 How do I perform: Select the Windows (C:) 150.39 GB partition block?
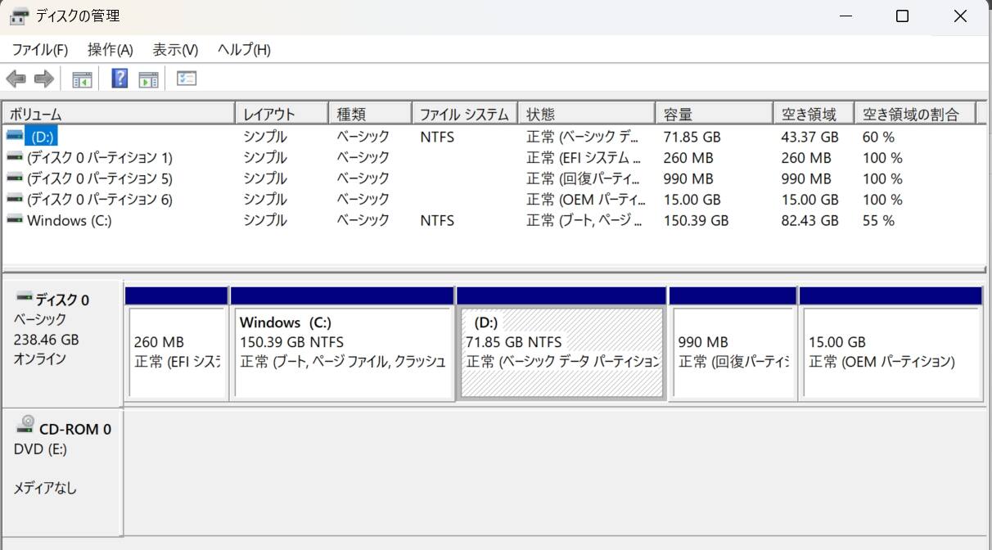pyautogui.click(x=342, y=352)
